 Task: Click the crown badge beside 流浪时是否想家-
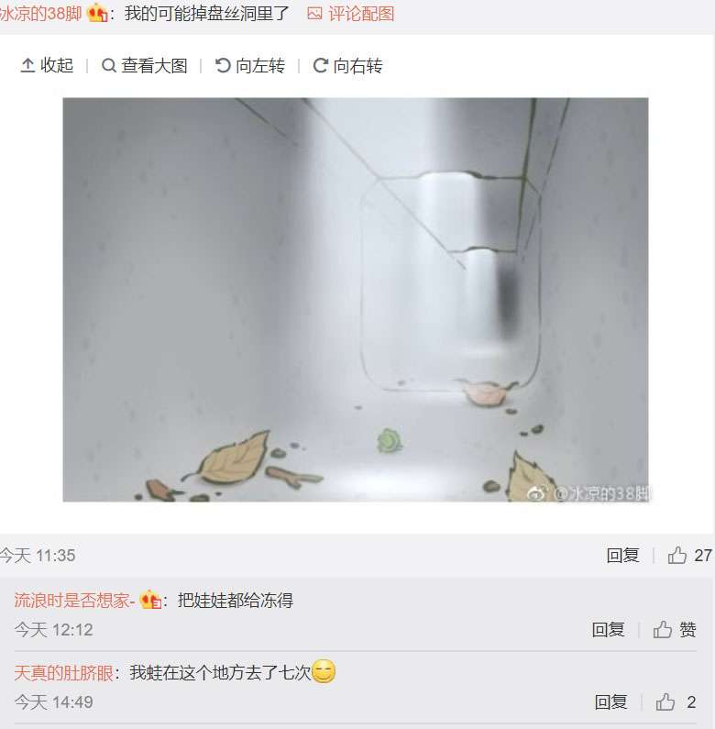pos(150,600)
